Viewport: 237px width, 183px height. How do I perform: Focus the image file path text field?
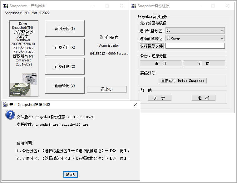[195, 46]
